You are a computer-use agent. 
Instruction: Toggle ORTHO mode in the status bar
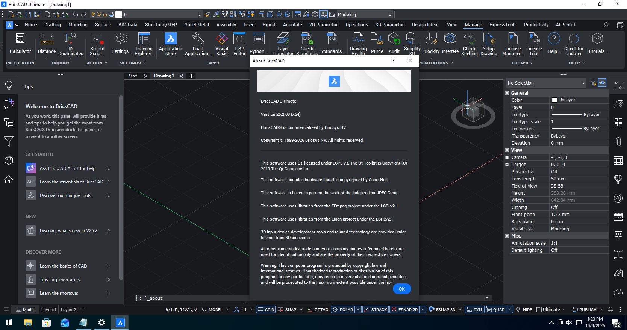pos(318,310)
